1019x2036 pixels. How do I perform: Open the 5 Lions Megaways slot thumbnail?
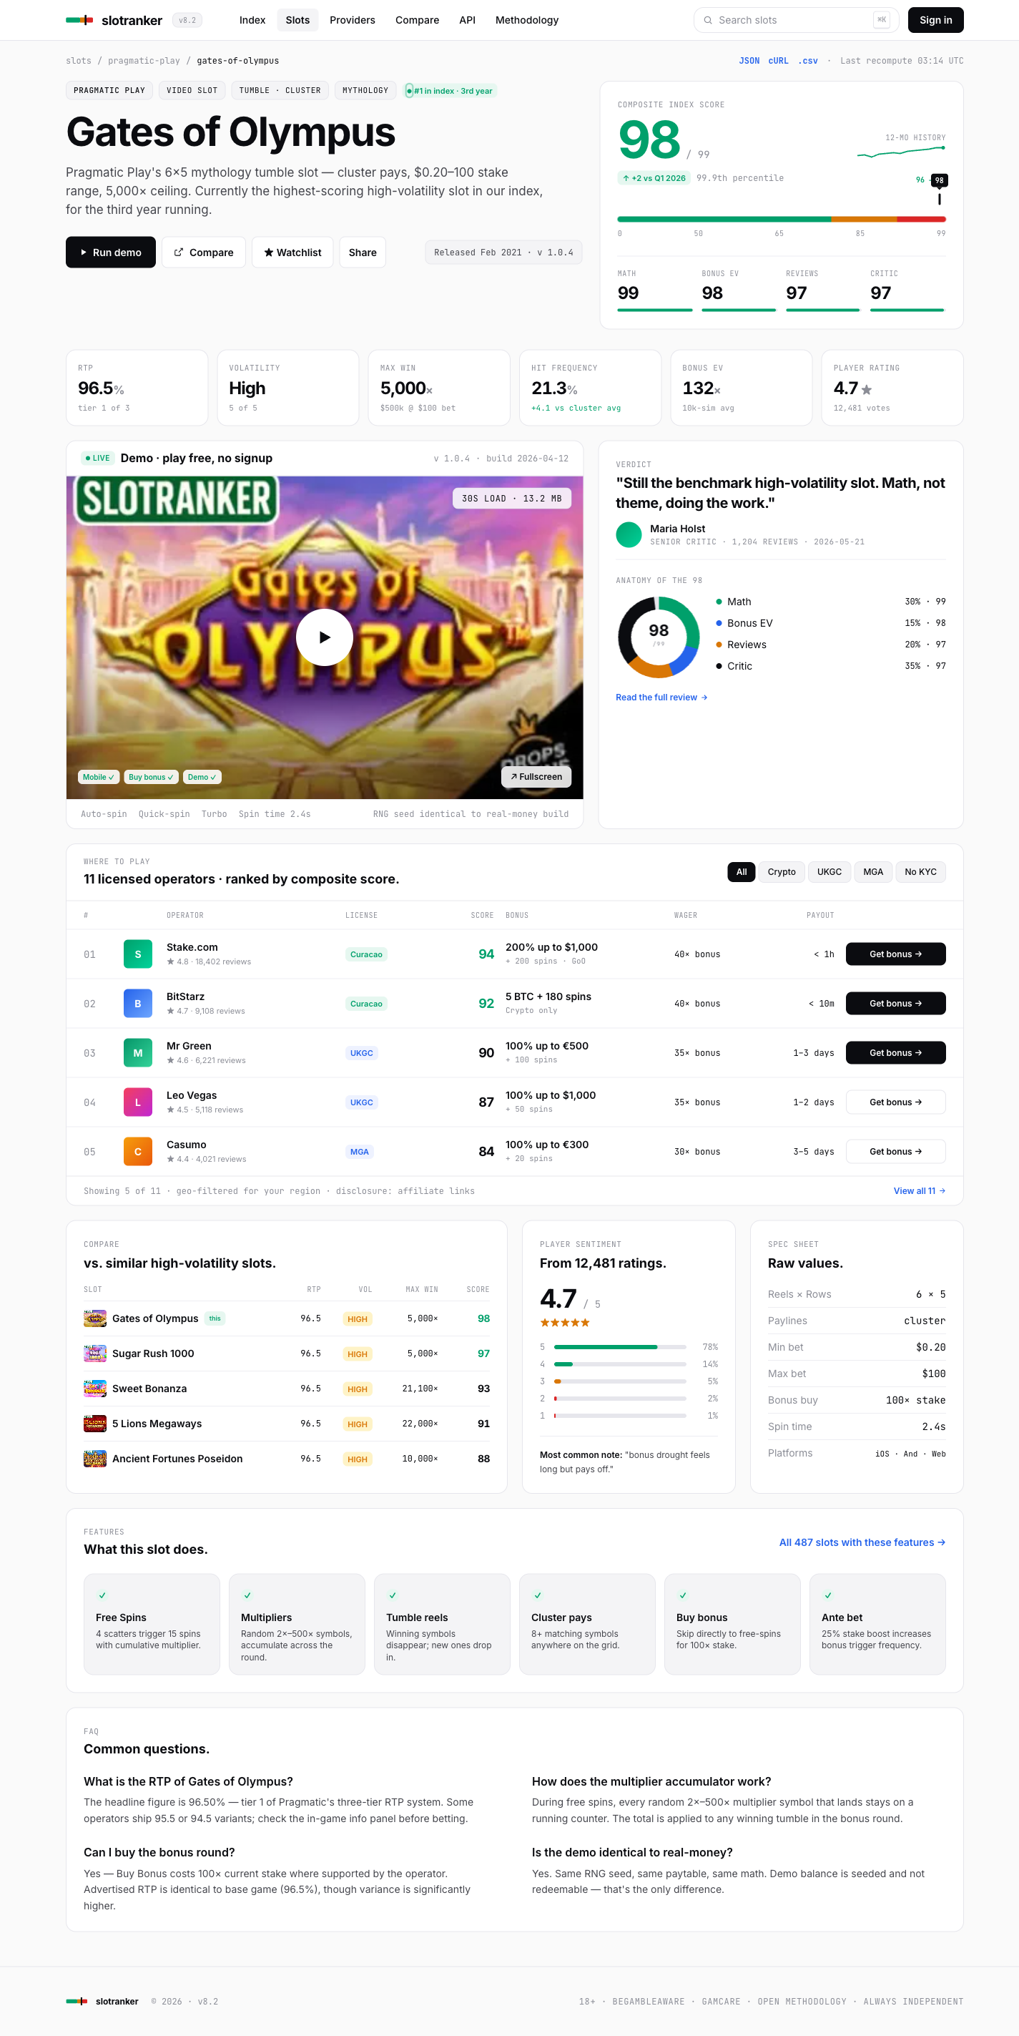tap(95, 1424)
